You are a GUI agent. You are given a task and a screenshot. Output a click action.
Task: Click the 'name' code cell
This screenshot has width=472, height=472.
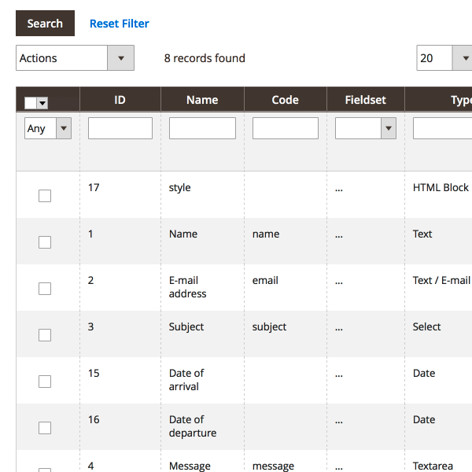click(x=266, y=234)
